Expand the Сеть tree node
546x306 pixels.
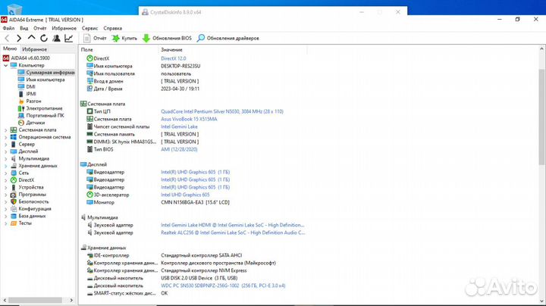point(5,173)
